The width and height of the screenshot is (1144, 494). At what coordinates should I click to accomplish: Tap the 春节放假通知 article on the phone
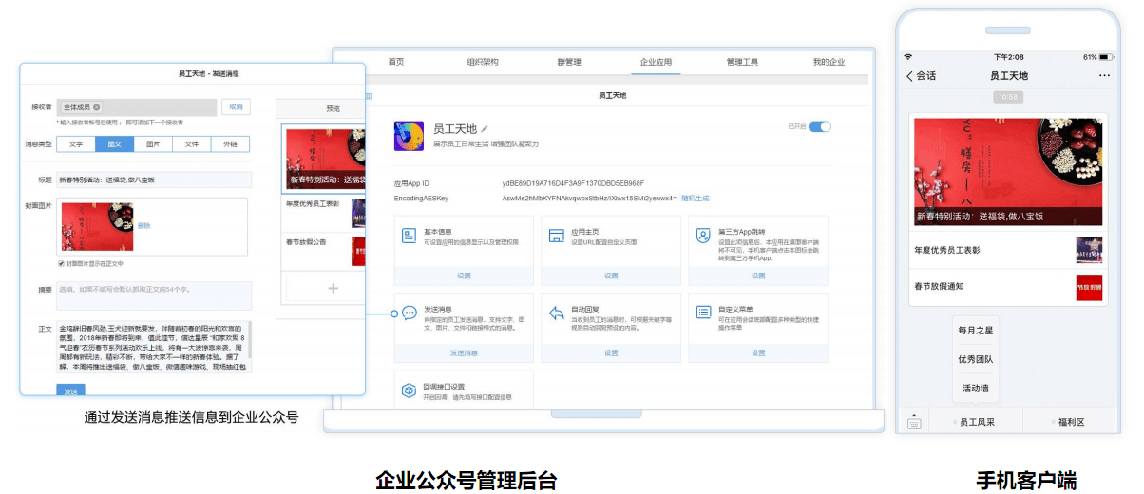point(1007,286)
